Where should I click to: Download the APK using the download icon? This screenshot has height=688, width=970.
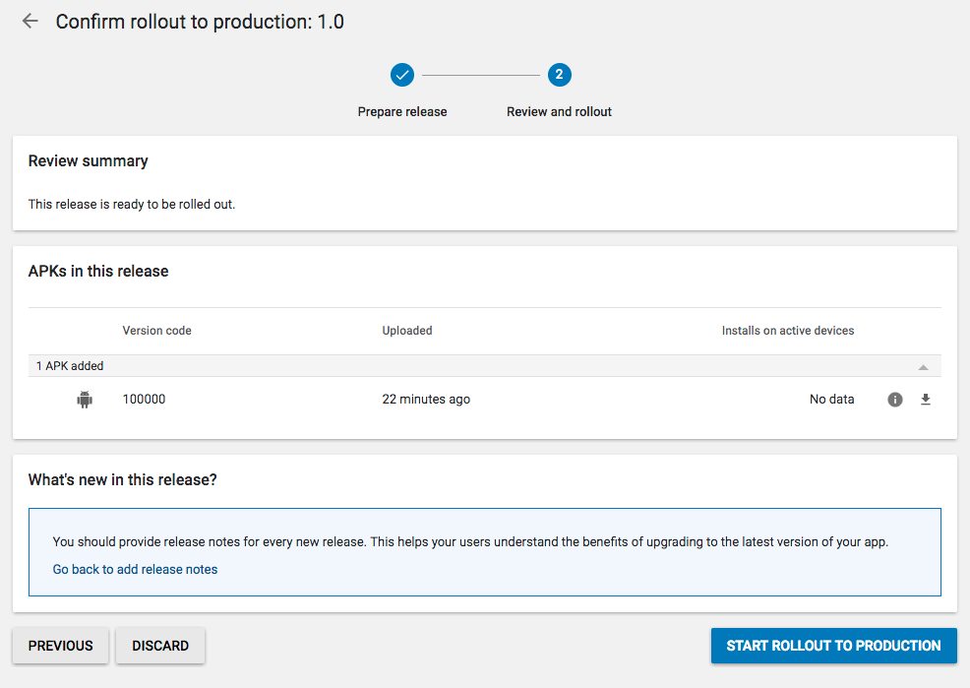pyautogui.click(x=925, y=400)
